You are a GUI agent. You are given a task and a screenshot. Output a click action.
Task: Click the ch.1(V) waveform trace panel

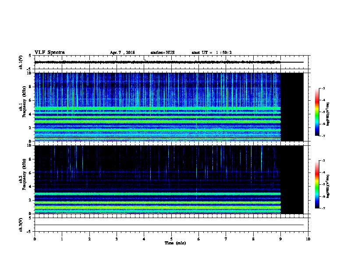[171, 62]
